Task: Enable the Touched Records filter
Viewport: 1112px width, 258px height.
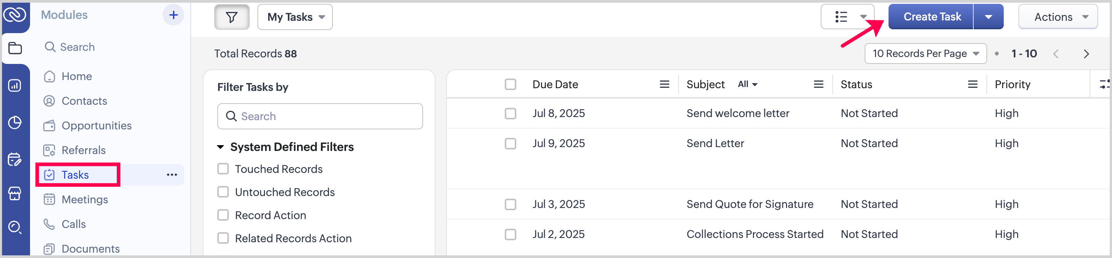Action: pyautogui.click(x=223, y=169)
